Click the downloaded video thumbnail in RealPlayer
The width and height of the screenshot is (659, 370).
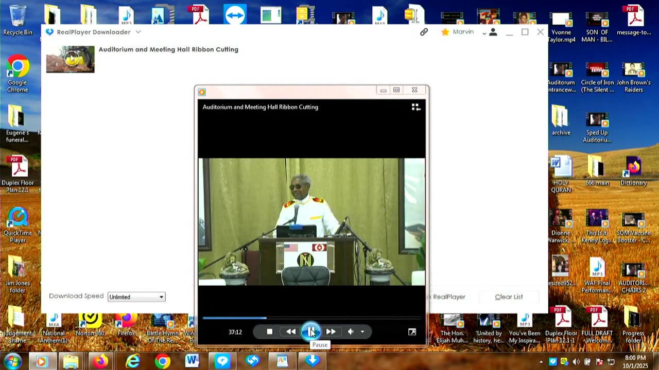point(71,59)
